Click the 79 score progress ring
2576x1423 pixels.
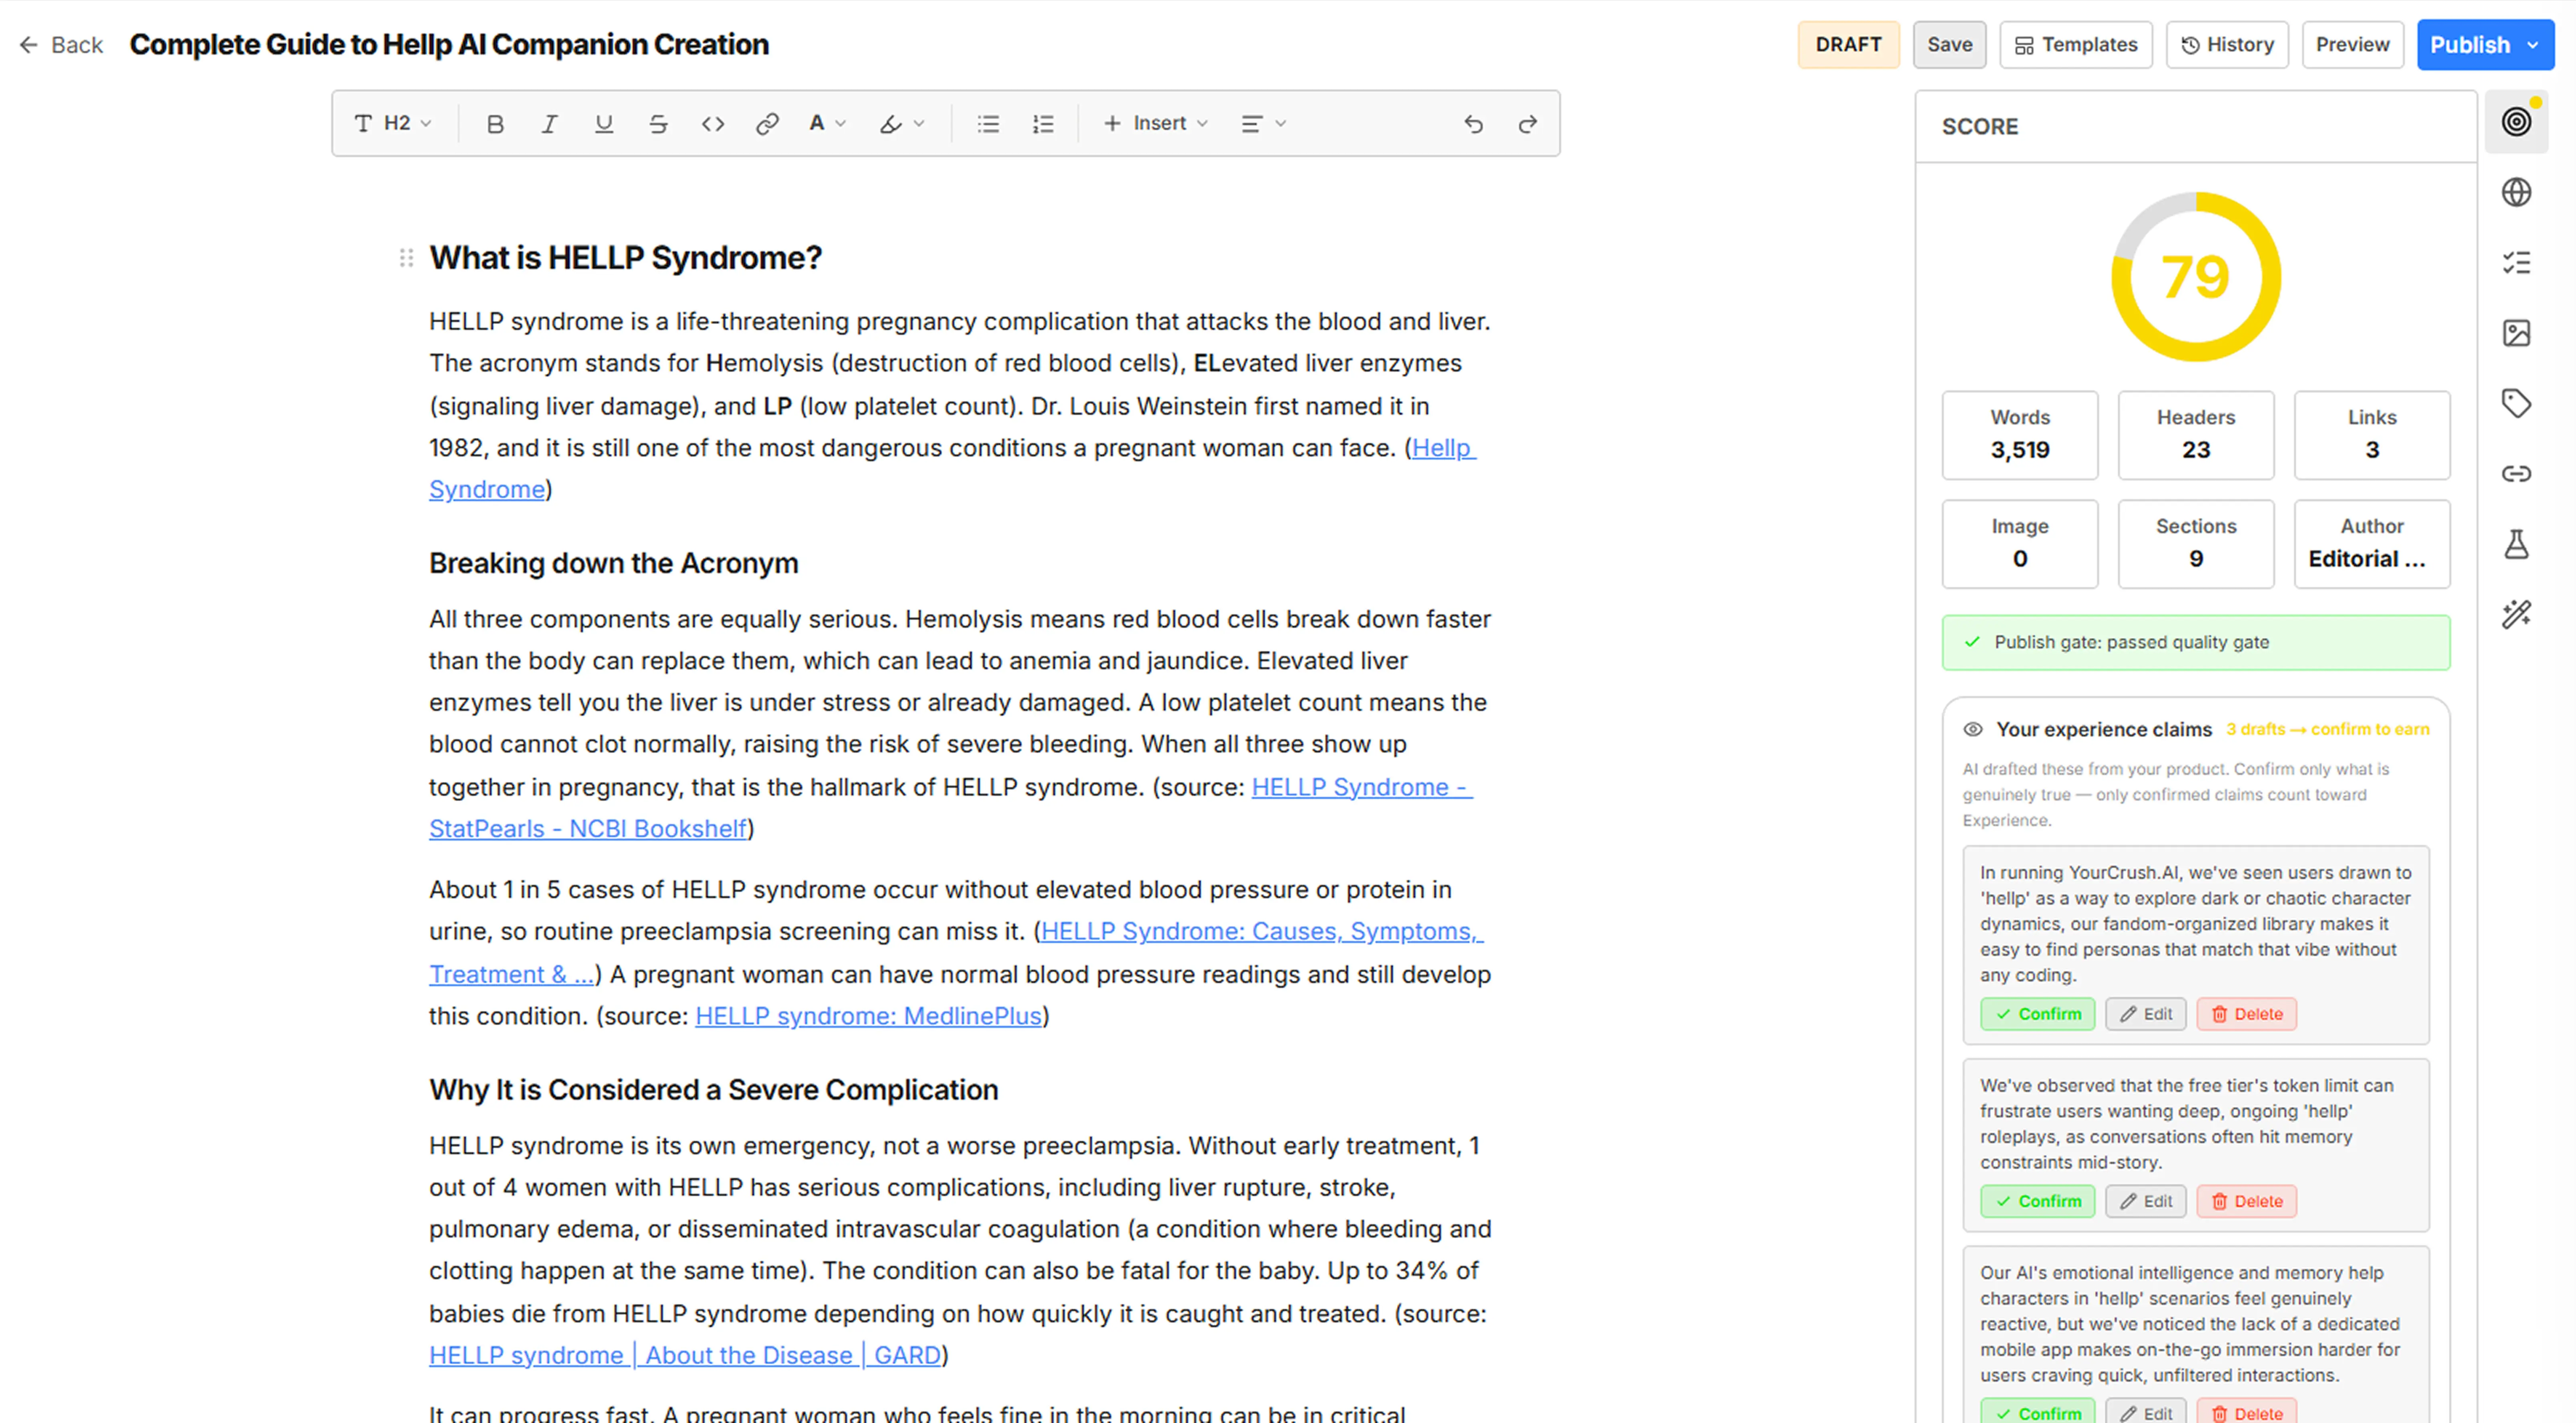point(2196,277)
